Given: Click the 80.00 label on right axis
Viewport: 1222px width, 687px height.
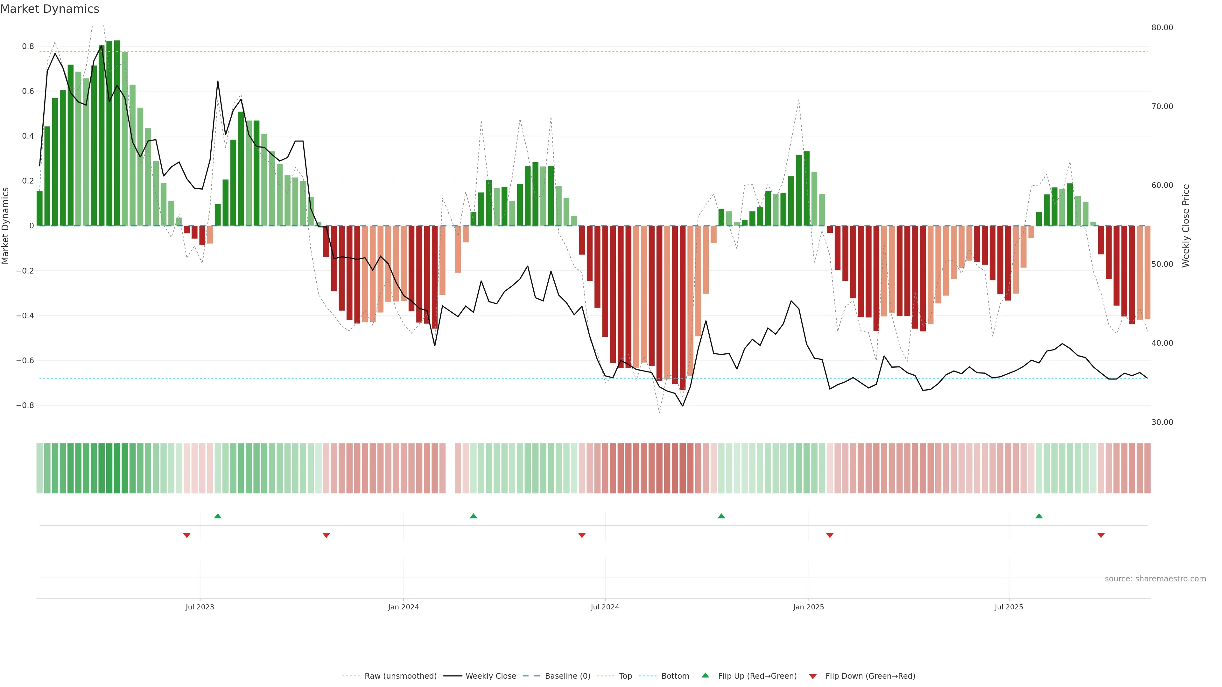Looking at the screenshot, I should 1162,27.
